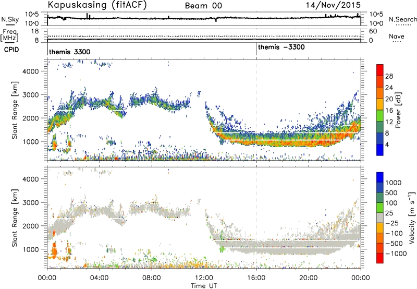Click the 4 label on Power colorbar
Screen dimensions: 417x289
(387, 145)
